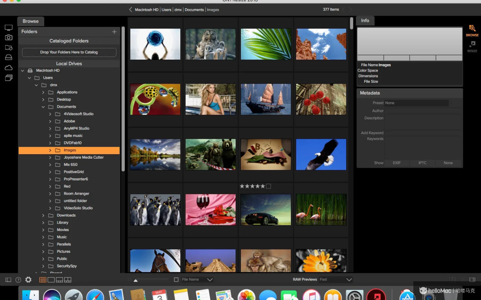Toggle the color label box beside stars
The image size is (481, 300).
268,186
